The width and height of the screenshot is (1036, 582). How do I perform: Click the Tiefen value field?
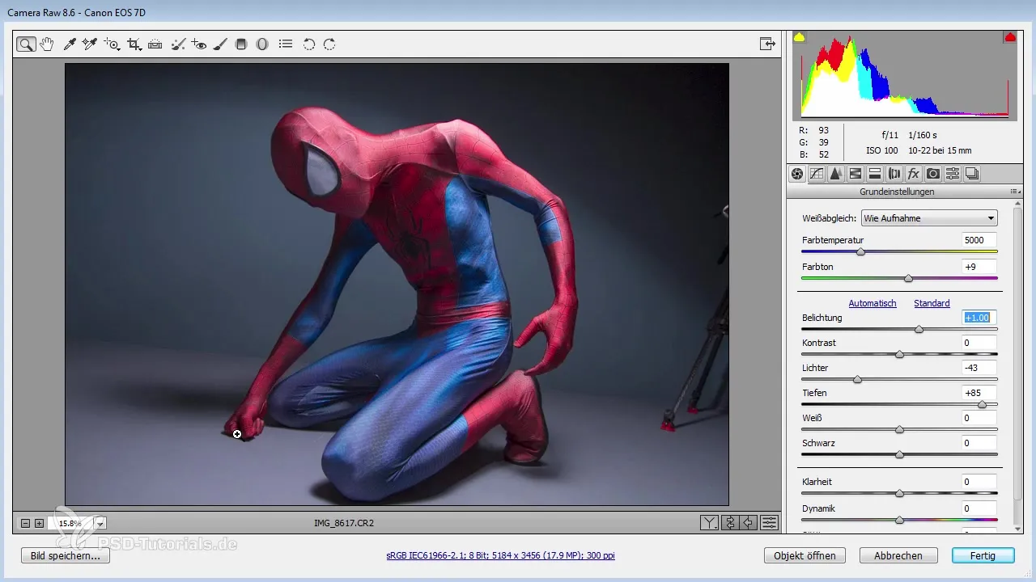(x=979, y=393)
